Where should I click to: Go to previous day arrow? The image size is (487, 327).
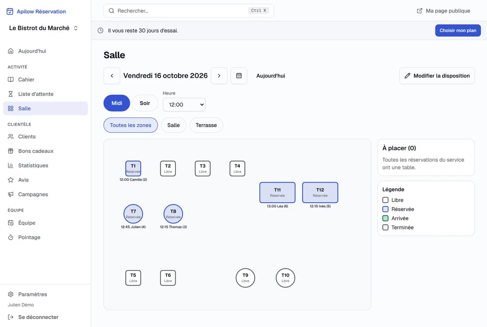[112, 76]
